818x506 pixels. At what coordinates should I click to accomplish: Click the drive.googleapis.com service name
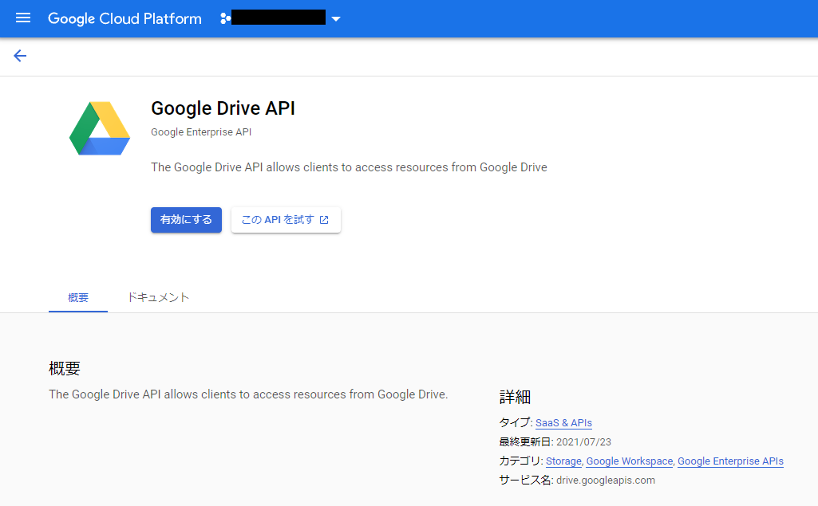[x=605, y=481]
